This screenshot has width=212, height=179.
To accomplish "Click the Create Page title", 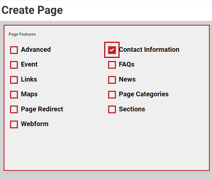I will coord(32,10).
